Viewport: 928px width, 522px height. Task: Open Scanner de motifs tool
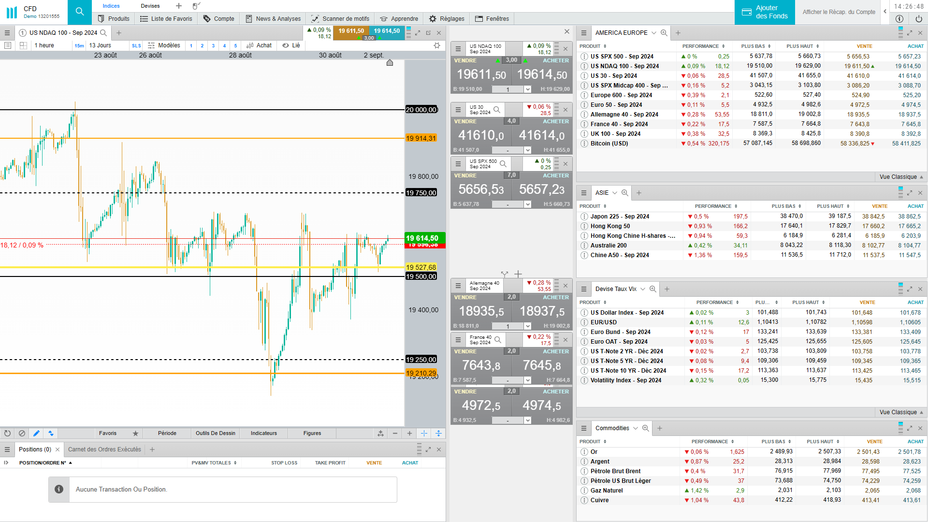click(340, 19)
